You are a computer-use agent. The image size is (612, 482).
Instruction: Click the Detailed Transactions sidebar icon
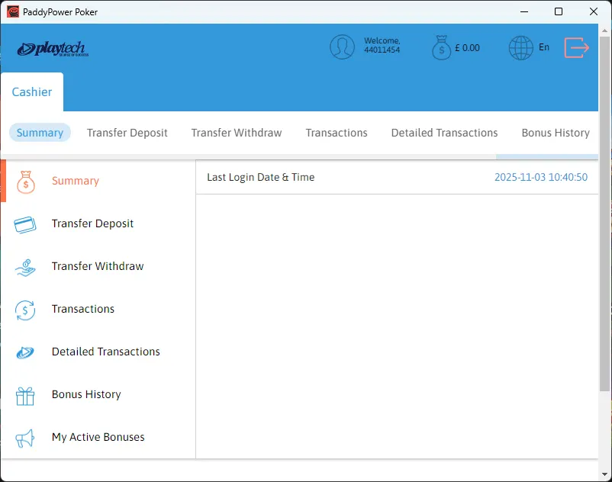point(25,352)
